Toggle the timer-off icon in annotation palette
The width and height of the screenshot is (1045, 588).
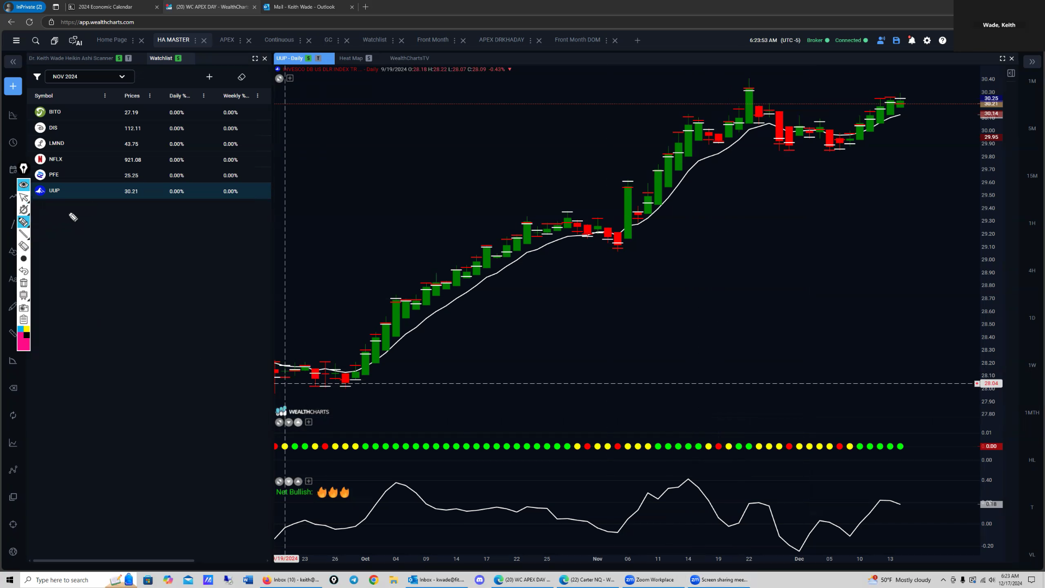(23, 210)
